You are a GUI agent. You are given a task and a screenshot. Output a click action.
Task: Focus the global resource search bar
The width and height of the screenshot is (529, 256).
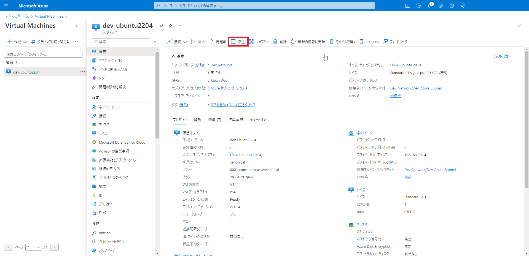coord(264,6)
